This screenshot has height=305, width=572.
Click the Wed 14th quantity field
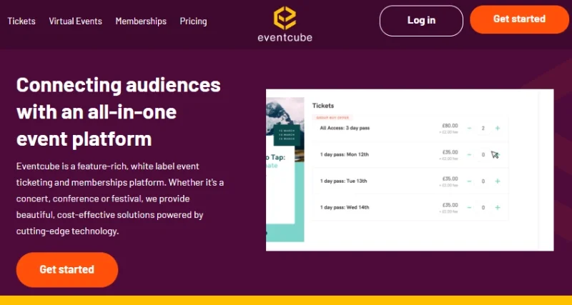click(483, 208)
